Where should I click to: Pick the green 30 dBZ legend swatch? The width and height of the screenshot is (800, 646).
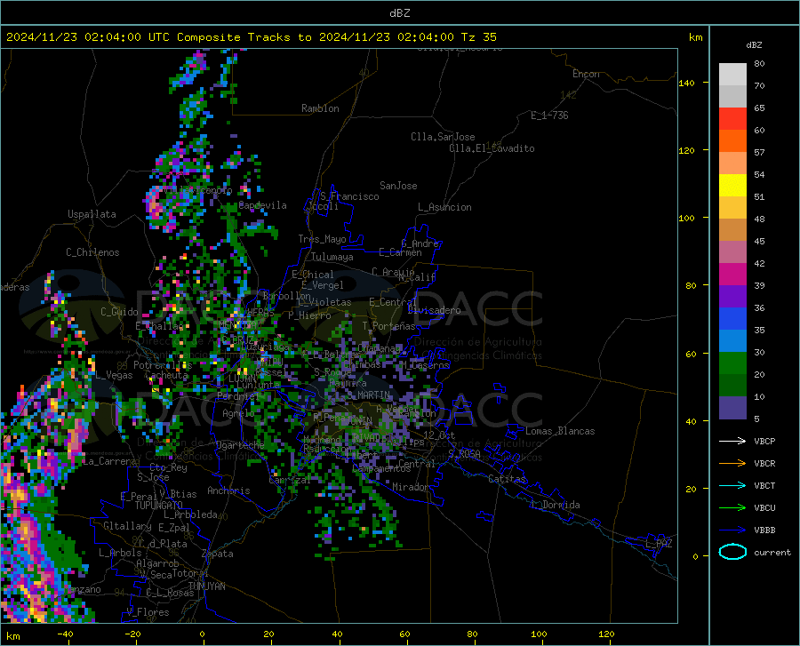(732, 363)
